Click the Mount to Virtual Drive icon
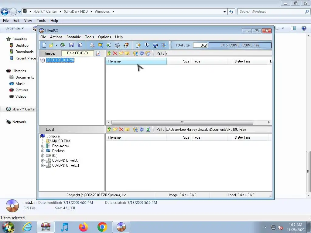The image size is (311, 233). pos(118,45)
